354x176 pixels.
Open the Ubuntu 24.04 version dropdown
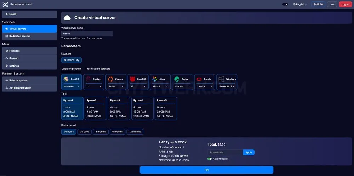click(116, 86)
